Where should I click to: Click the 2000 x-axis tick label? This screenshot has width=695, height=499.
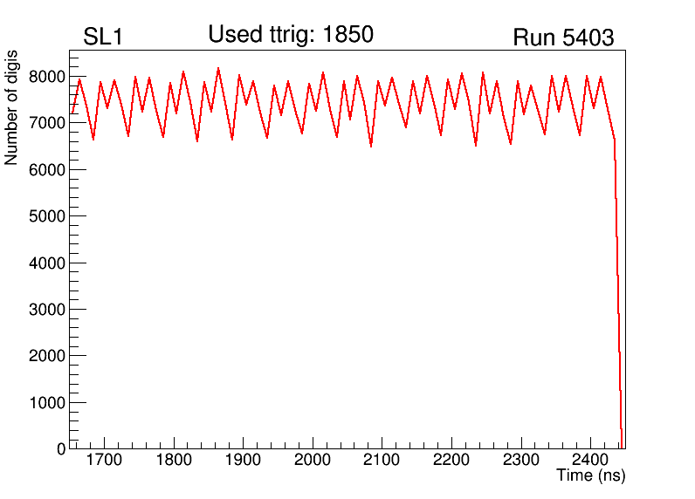[x=313, y=460]
